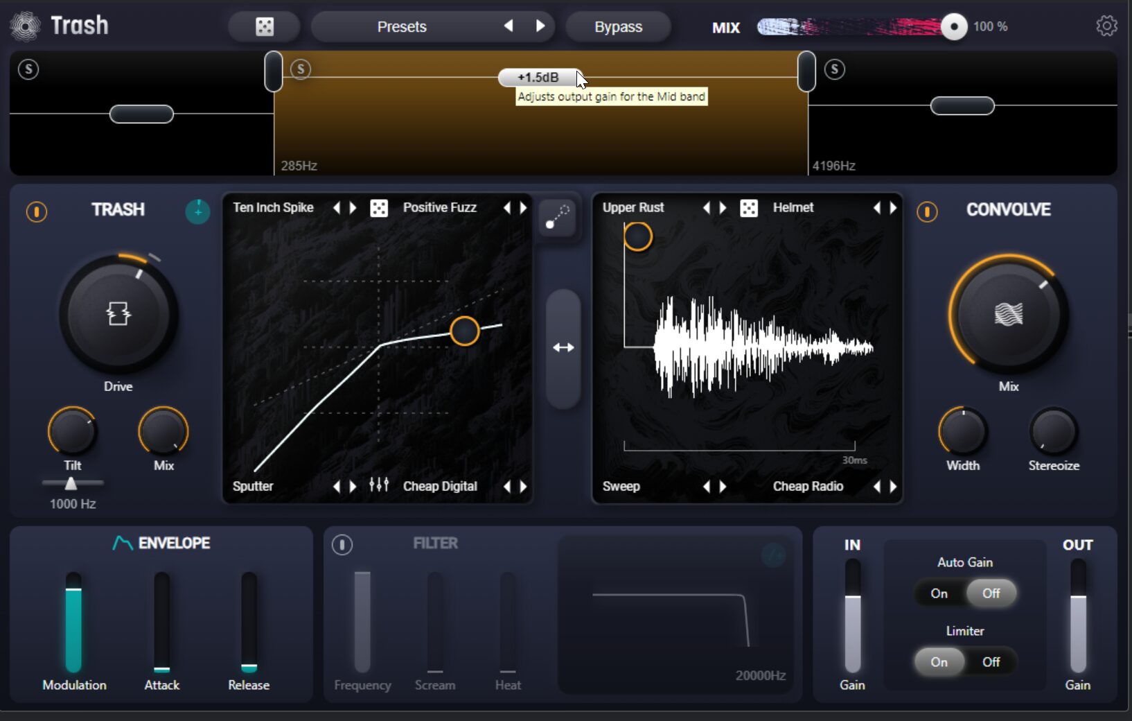The image size is (1132, 721).
Task: Click the teal plus icon beside TRASH
Action: point(197,211)
